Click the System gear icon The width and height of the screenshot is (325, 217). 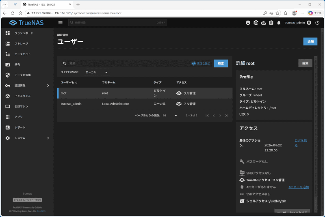click(x=8, y=138)
